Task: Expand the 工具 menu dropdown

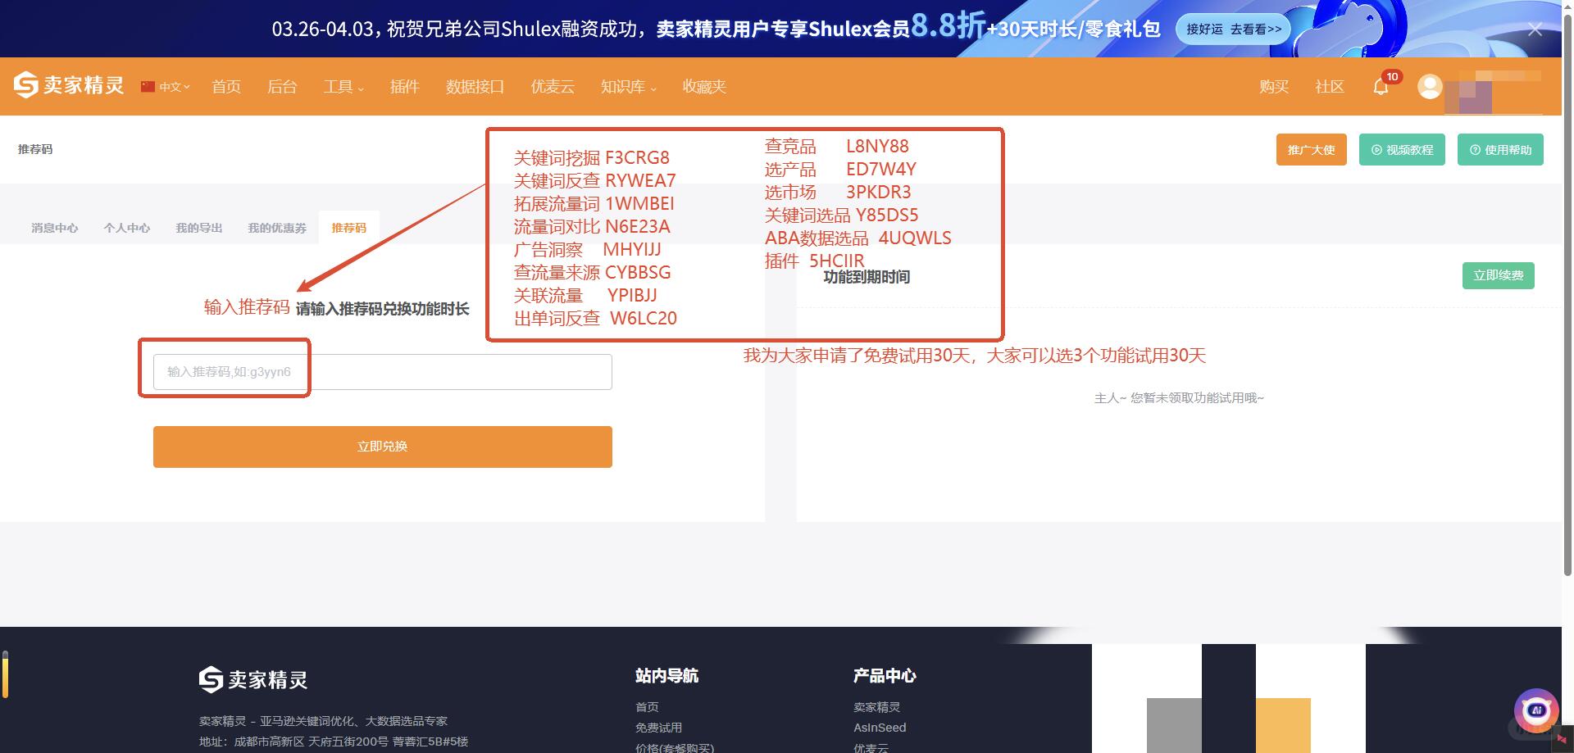Action: click(x=343, y=87)
